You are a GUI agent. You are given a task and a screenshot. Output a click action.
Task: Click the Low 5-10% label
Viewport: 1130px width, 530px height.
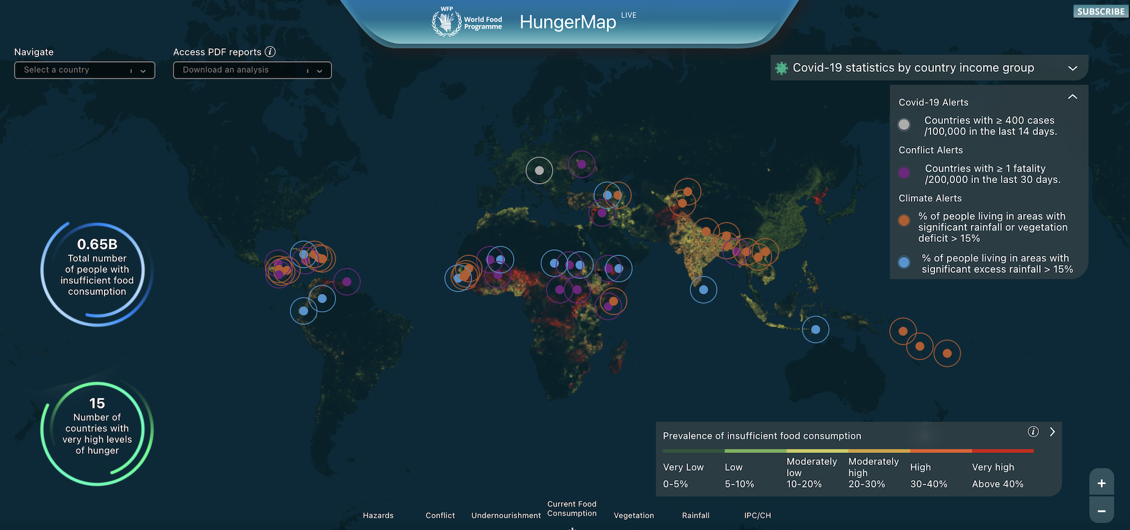pyautogui.click(x=740, y=476)
